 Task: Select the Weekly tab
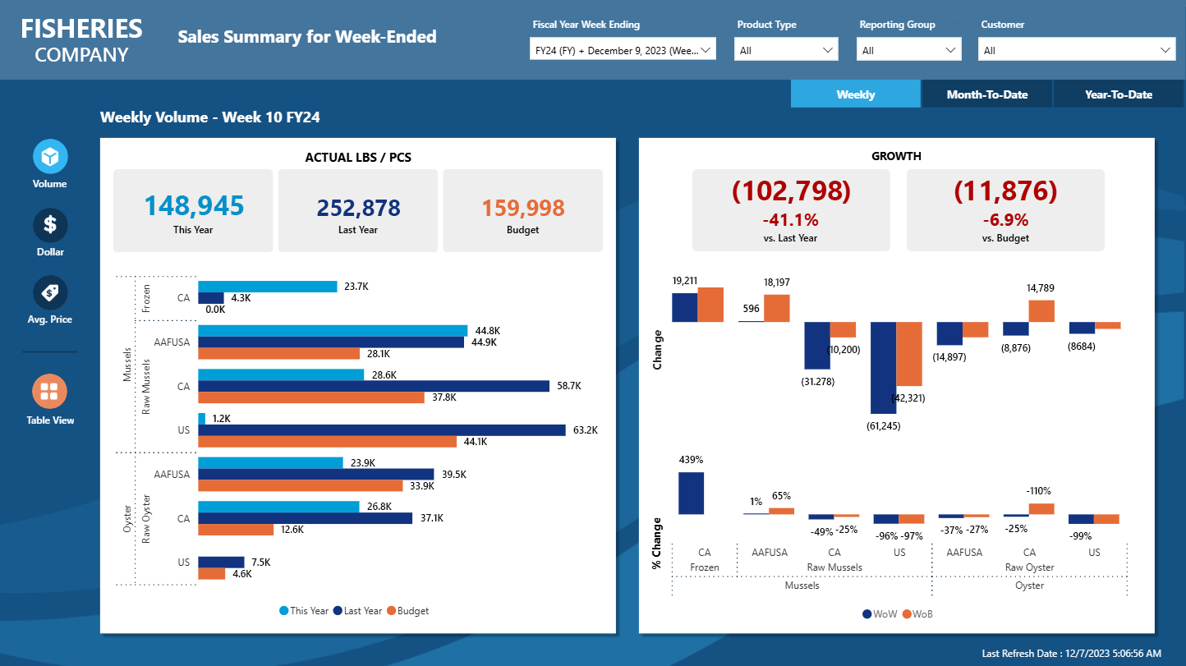point(855,94)
